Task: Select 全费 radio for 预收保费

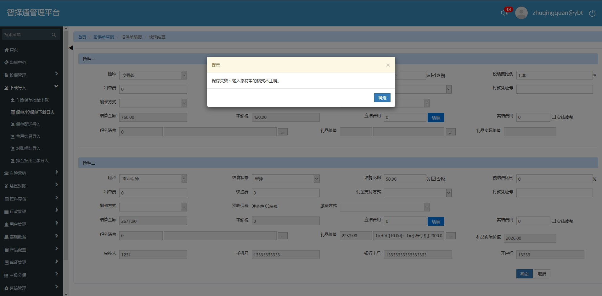Action: pos(254,206)
